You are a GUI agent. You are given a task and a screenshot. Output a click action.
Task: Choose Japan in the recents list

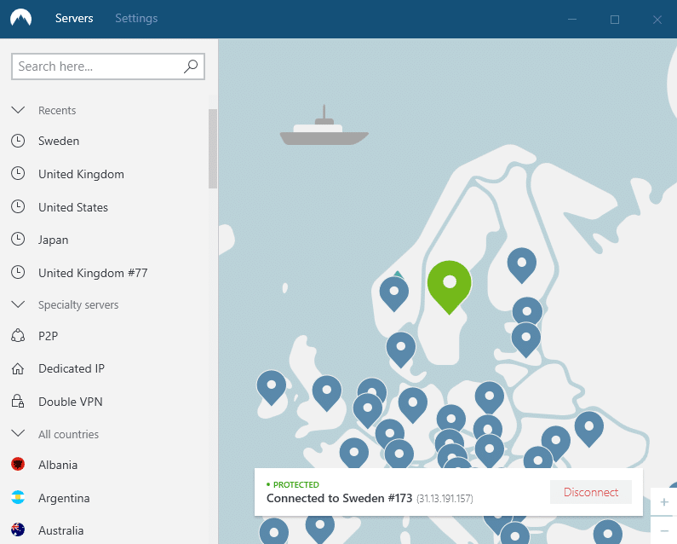tap(53, 240)
